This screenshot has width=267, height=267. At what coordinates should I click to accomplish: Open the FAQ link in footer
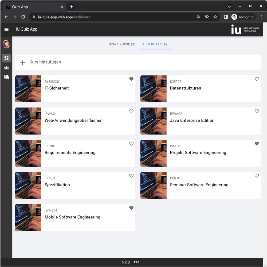(136, 262)
